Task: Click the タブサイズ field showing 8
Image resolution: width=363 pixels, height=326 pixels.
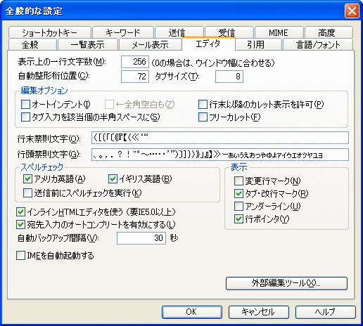Action: click(x=229, y=77)
